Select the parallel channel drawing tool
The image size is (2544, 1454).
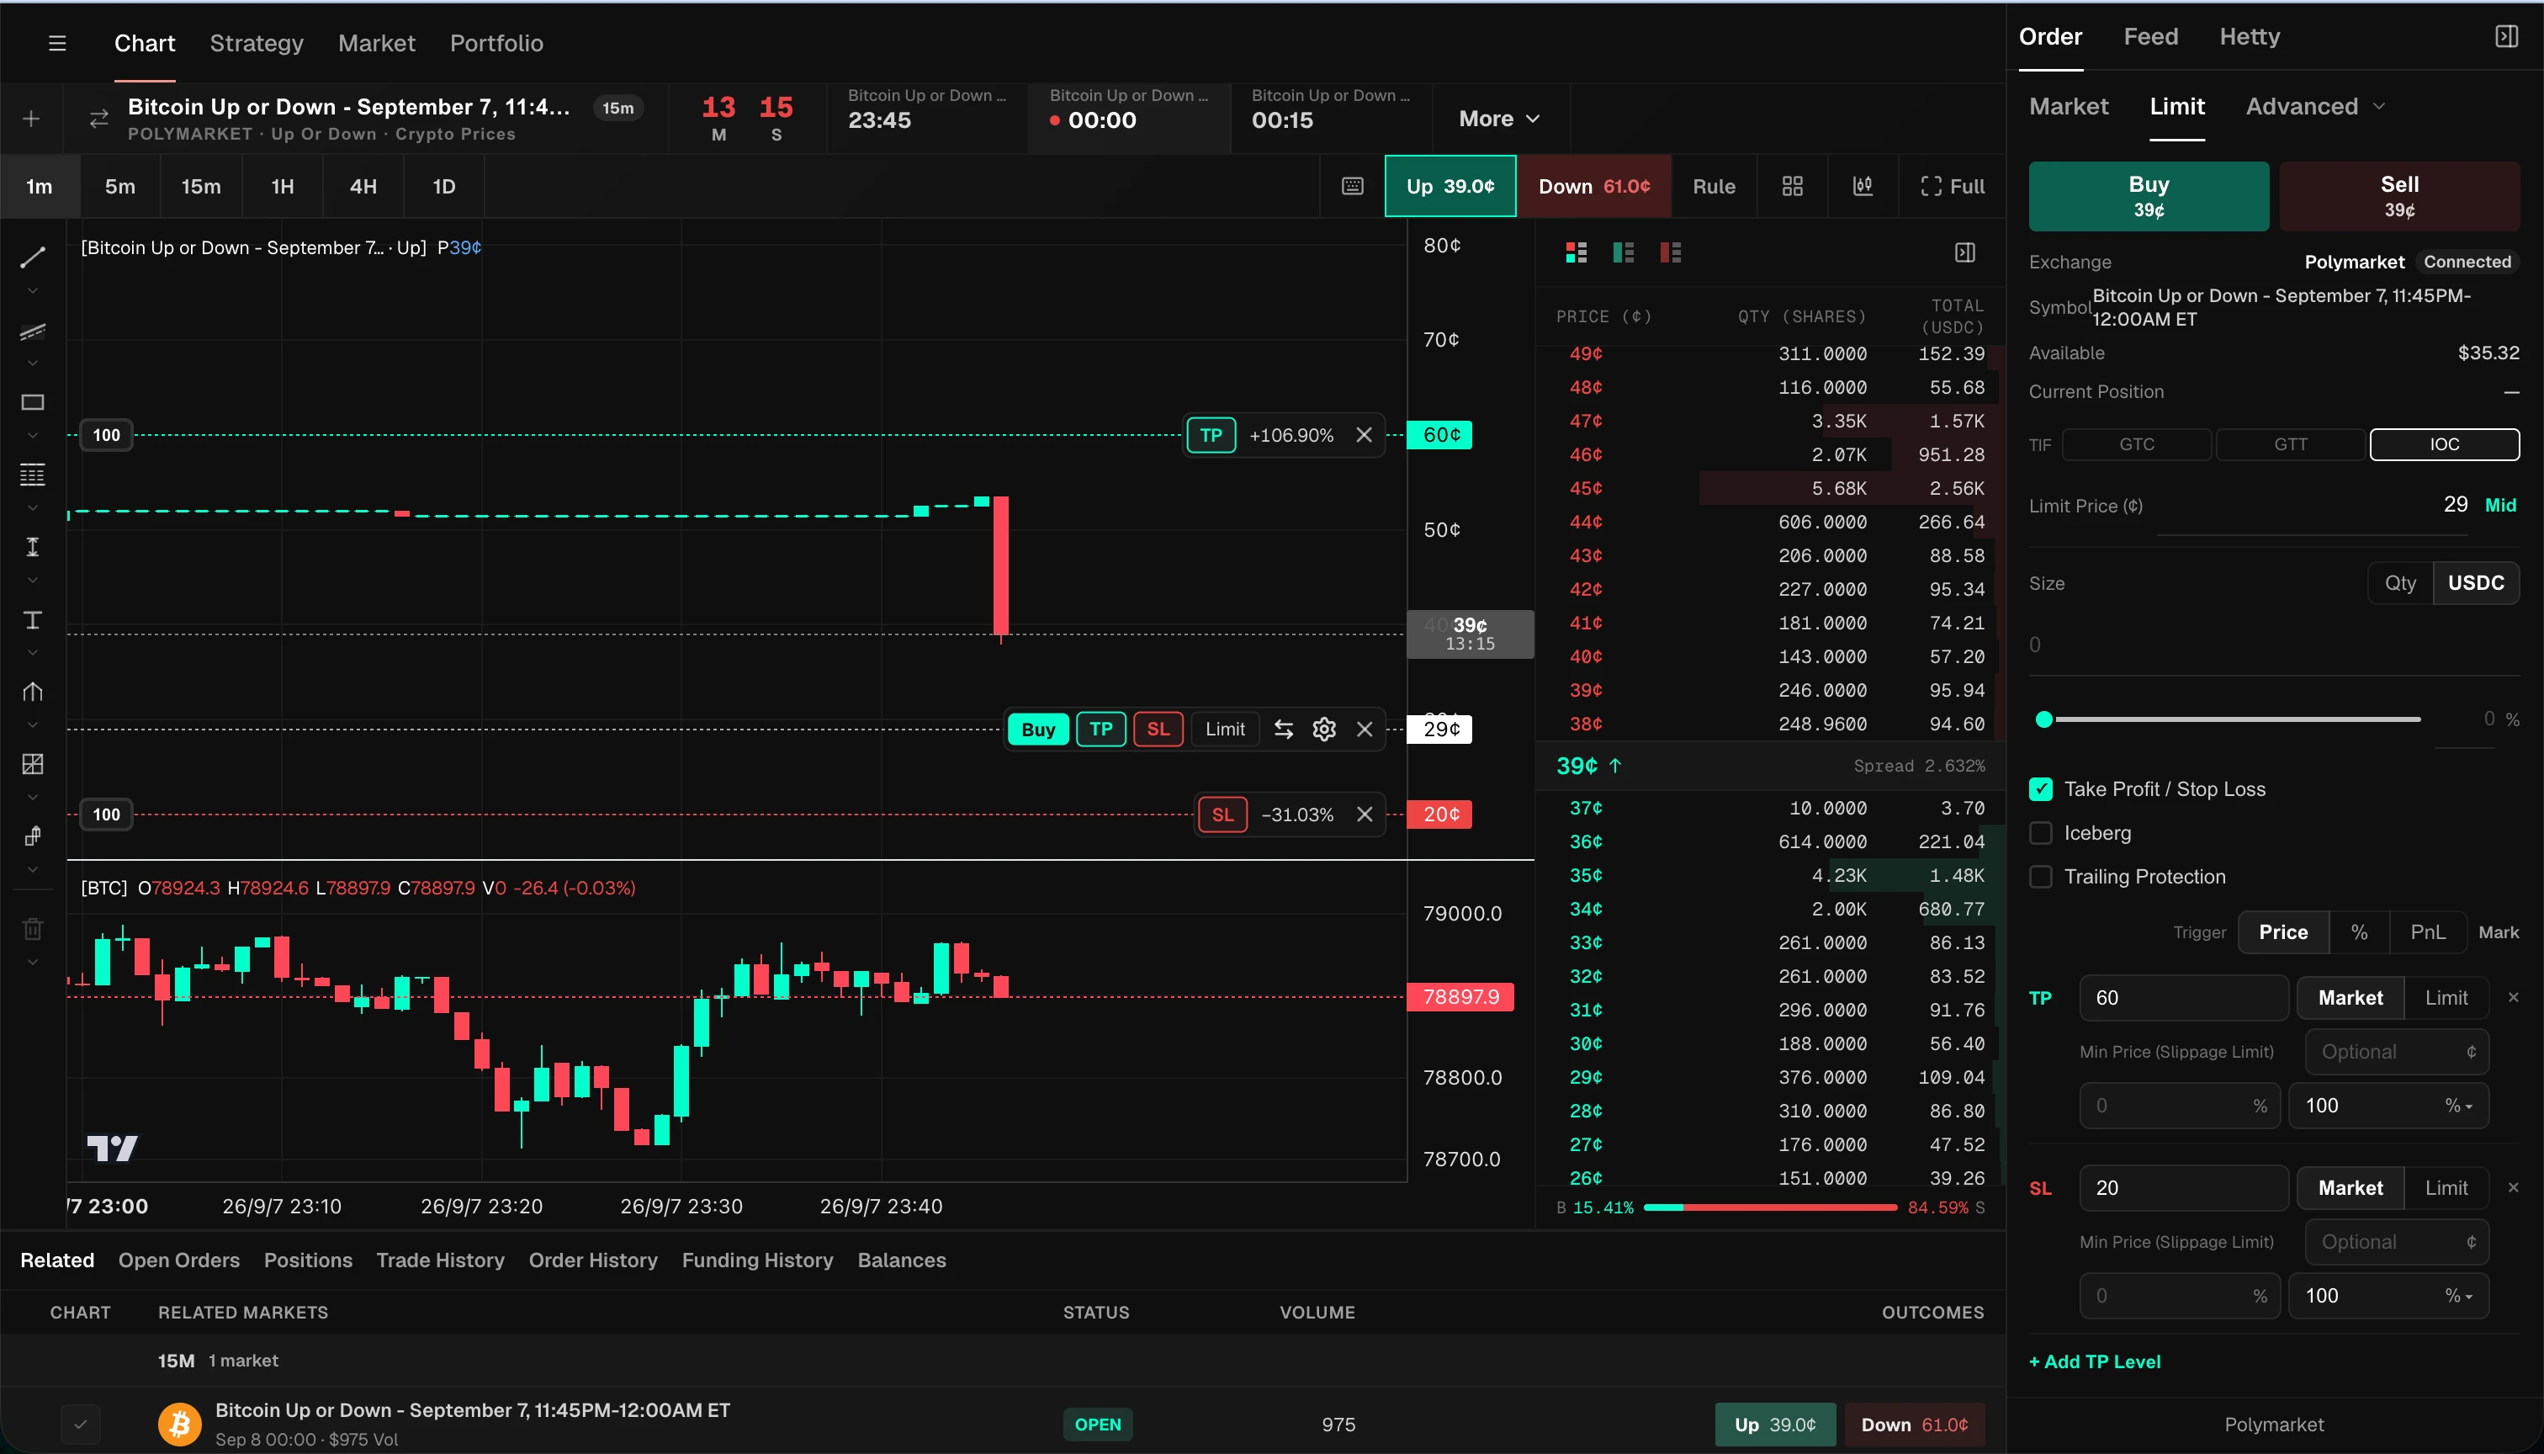coord(32,330)
